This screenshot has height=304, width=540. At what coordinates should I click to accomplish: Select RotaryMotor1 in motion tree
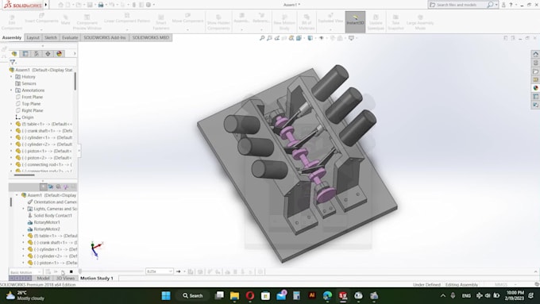tap(47, 222)
